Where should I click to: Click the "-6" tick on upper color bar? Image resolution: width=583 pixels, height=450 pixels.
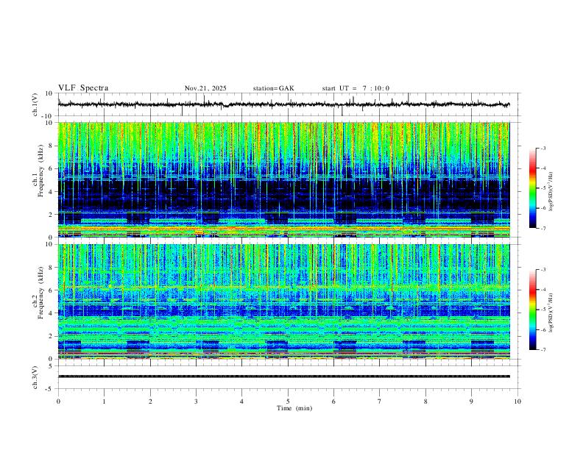coord(543,208)
